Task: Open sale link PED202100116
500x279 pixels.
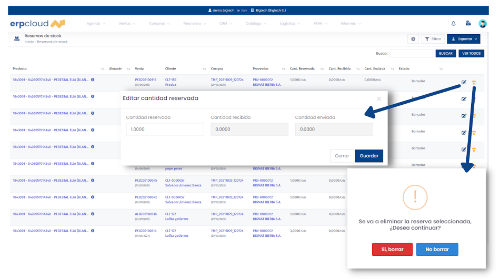Action: click(x=145, y=79)
